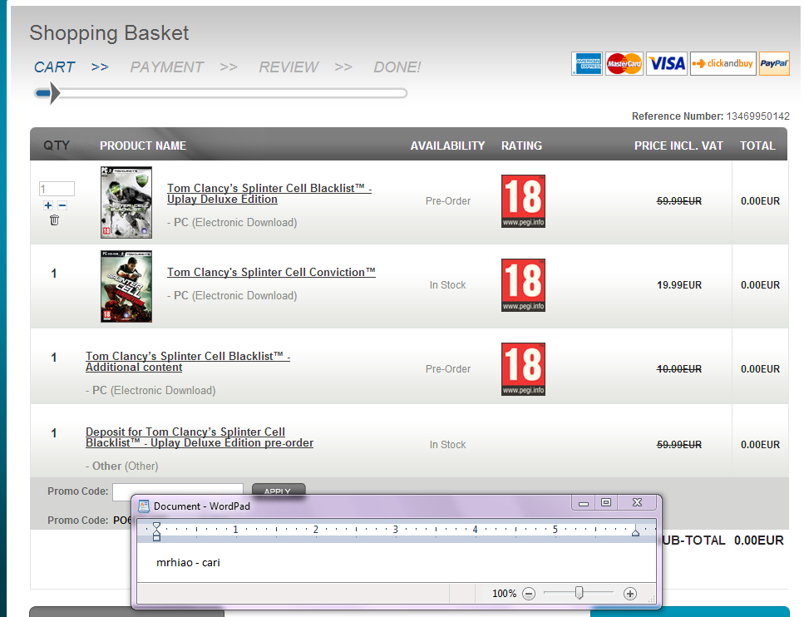
Task: Click the MasterCard payment logo
Action: [x=624, y=63]
